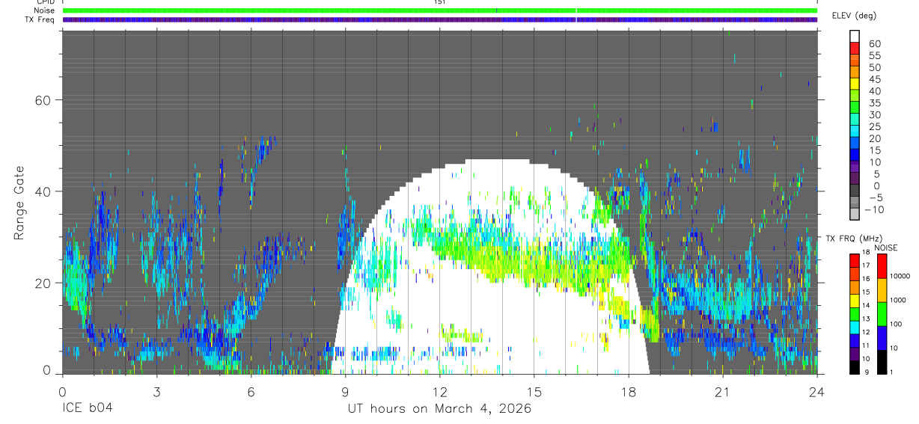Click the '10000' label on NOISE scale
This screenshot has width=919, height=424.
pyautogui.click(x=900, y=277)
